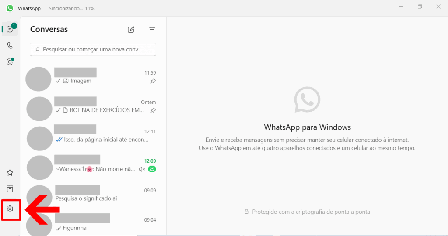Click 'WhatsApp para Windows' heading
This screenshot has height=236, width=448.
pos(308,127)
